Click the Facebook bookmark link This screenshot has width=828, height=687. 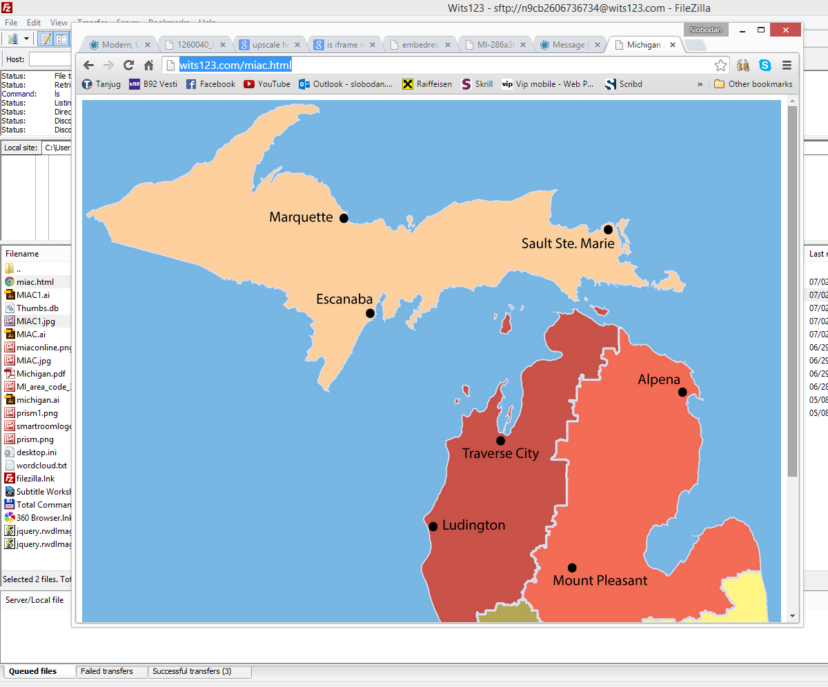coord(210,84)
